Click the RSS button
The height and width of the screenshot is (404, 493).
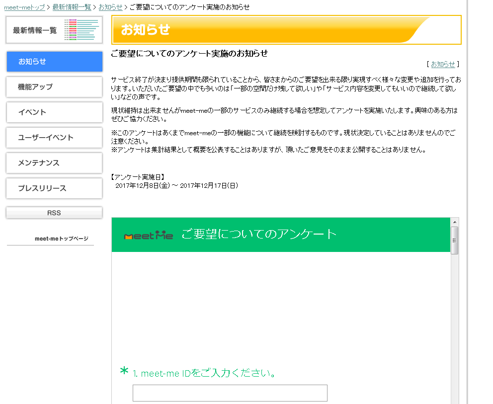point(54,213)
